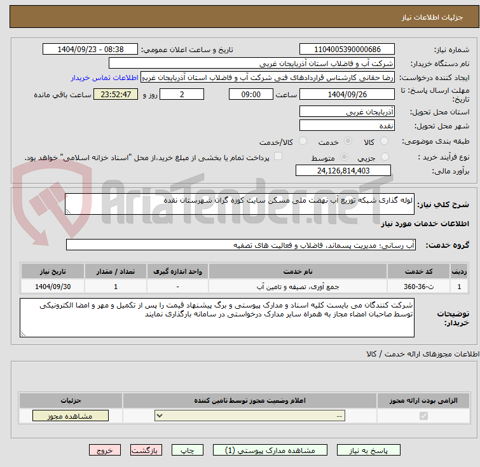480x467 pixels.
Task: Click the delivery city field 'نقده'
Action: pyautogui.click(x=347, y=125)
